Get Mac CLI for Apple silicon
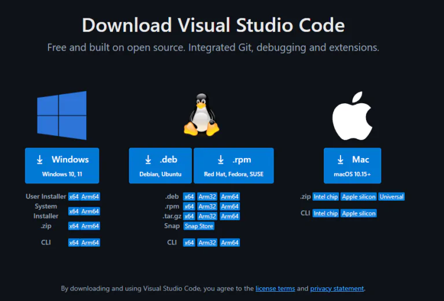 (x=359, y=213)
